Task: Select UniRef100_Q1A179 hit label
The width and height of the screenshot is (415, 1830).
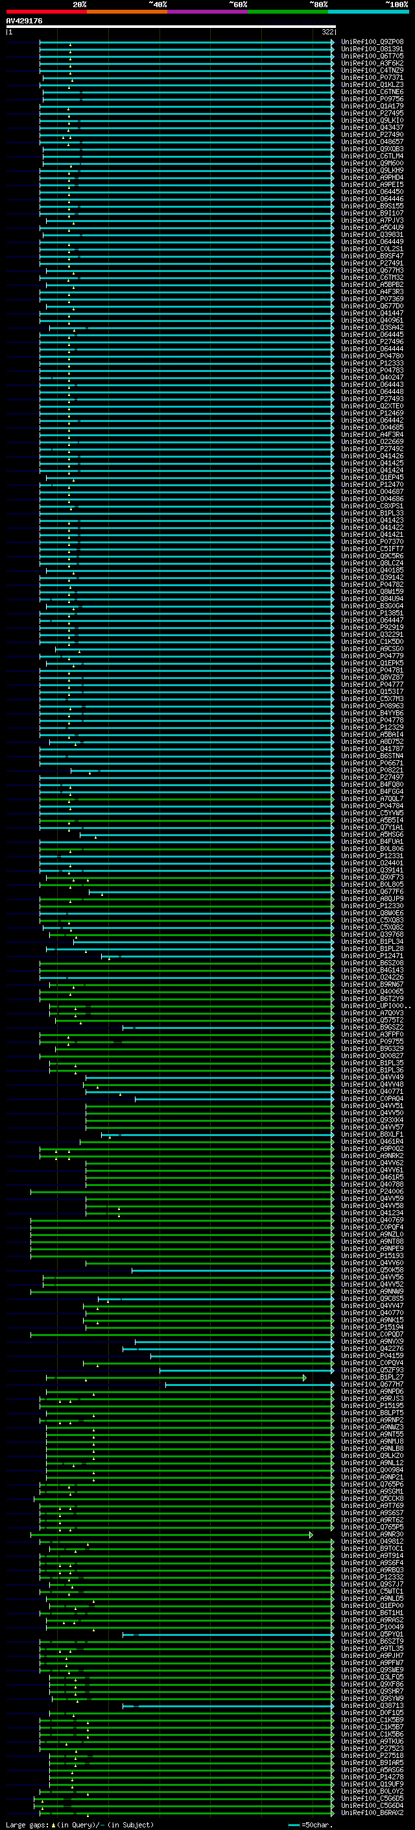Action: point(372,106)
